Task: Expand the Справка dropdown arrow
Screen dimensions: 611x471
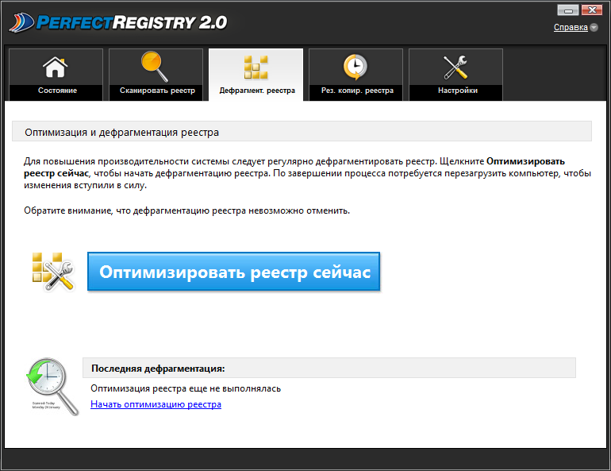Action: pos(594,27)
